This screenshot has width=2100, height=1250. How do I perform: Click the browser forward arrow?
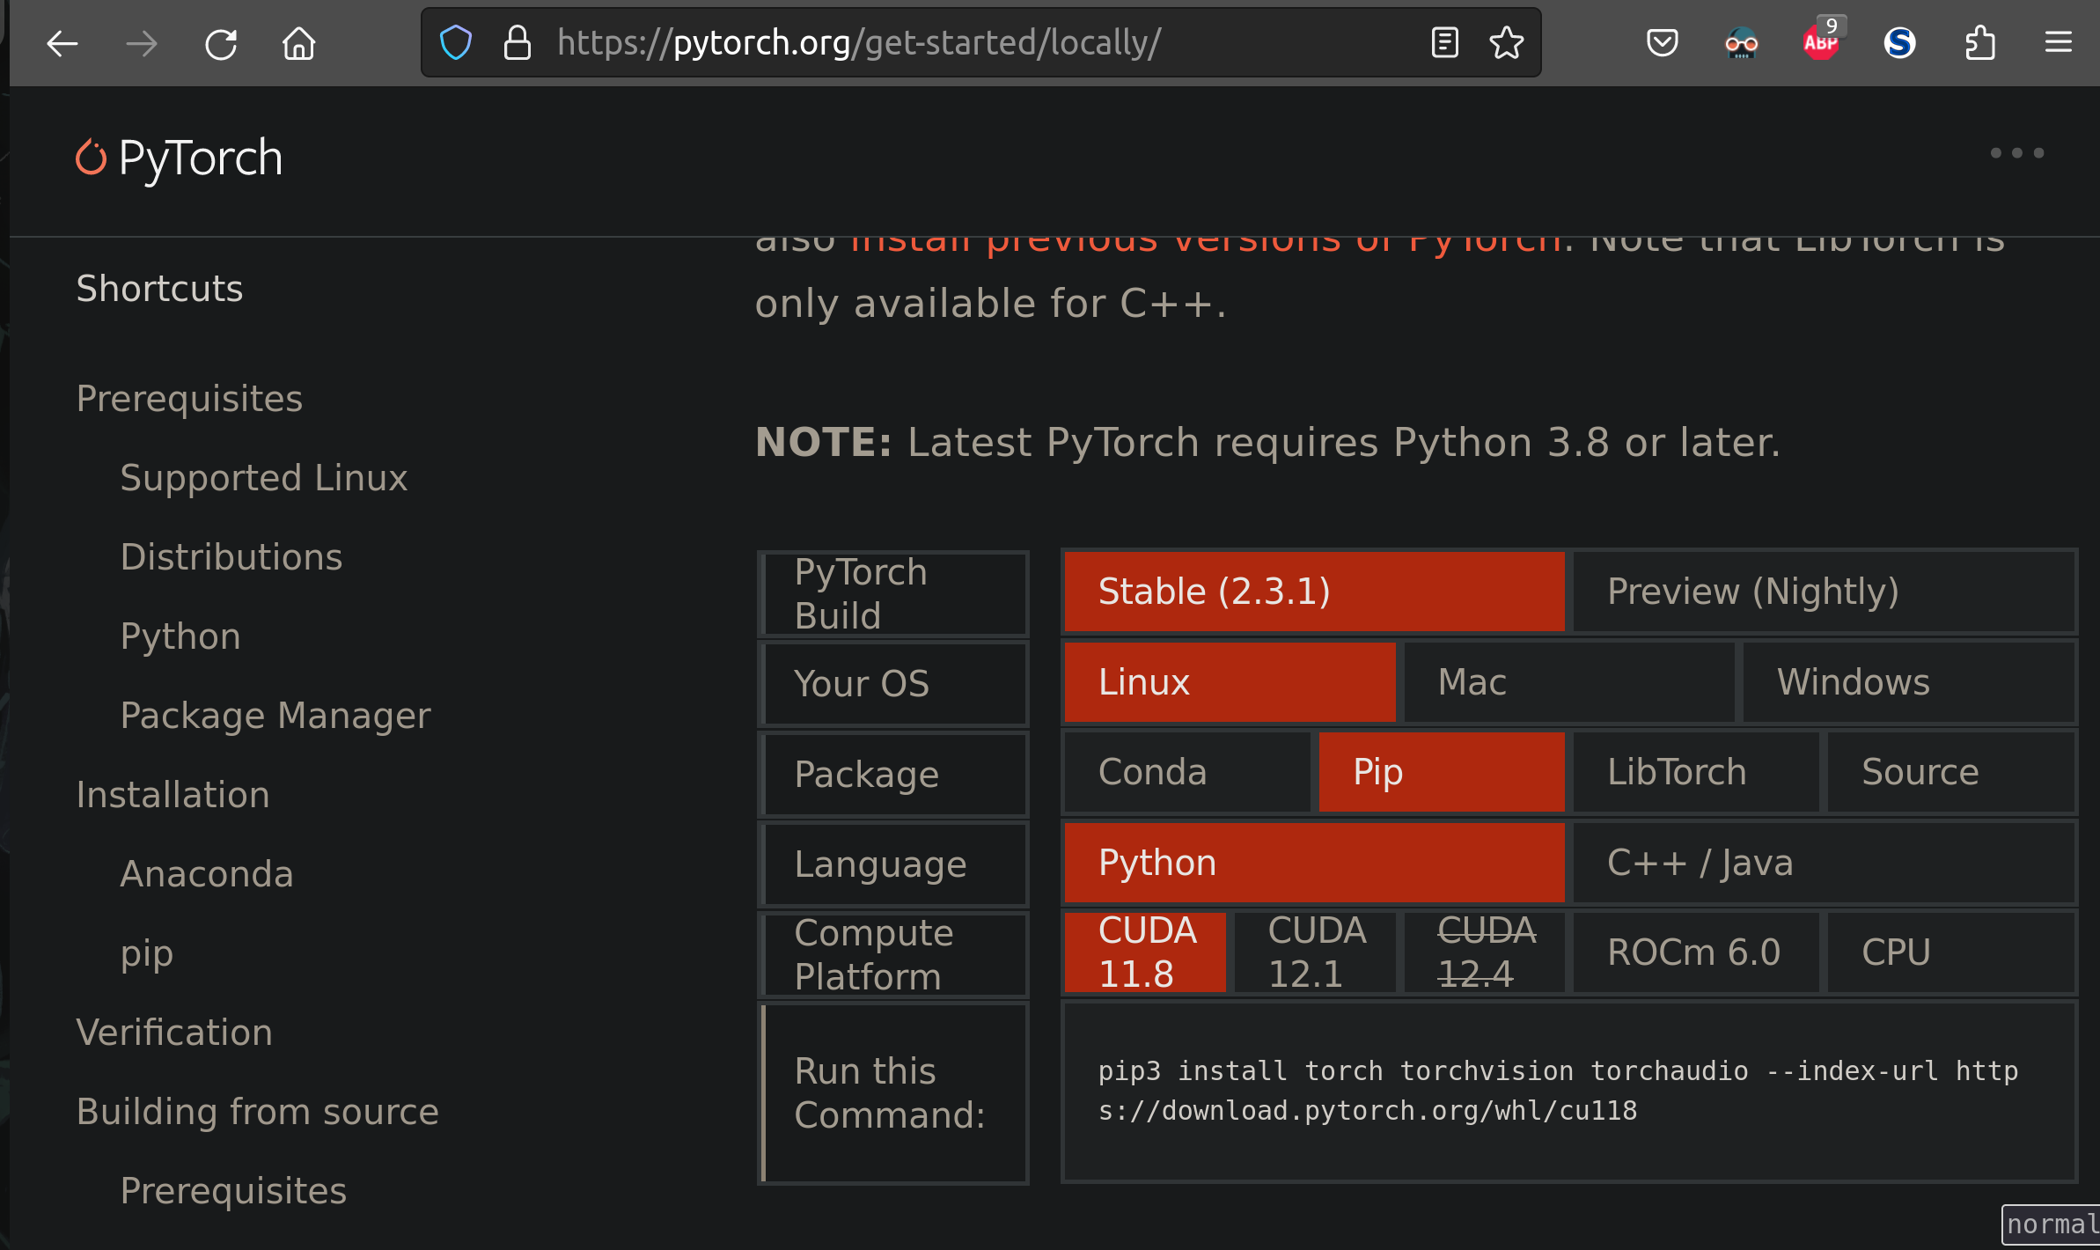click(x=141, y=43)
